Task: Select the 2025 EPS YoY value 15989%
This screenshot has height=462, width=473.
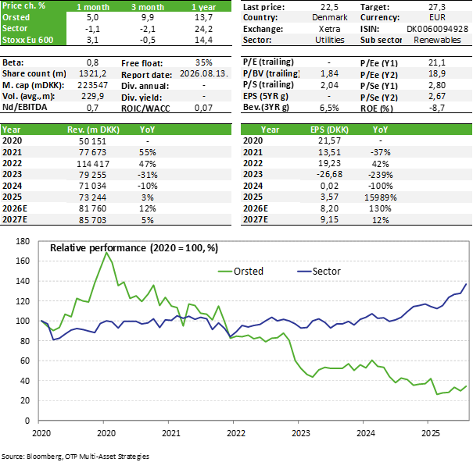Action: [381, 197]
